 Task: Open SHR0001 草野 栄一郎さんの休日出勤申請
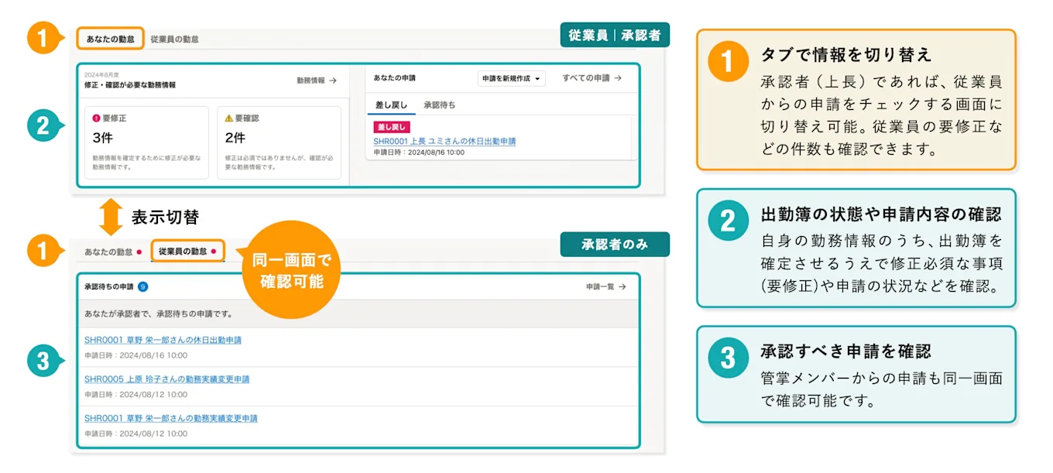[x=163, y=340]
